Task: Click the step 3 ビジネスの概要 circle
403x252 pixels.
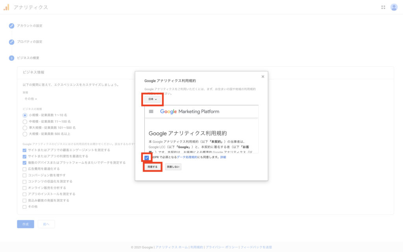Action: [11, 58]
